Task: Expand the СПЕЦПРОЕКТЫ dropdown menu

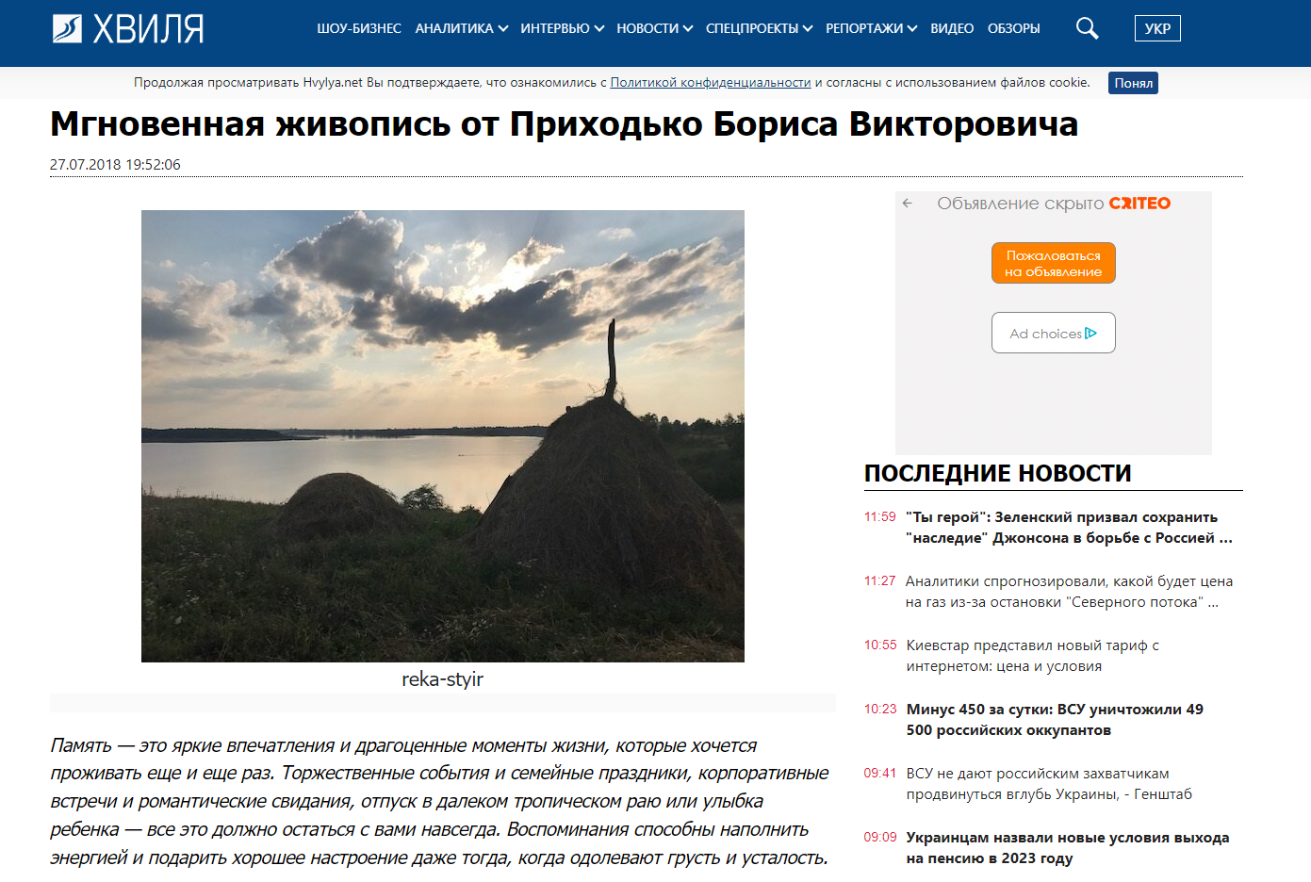Action: [759, 28]
